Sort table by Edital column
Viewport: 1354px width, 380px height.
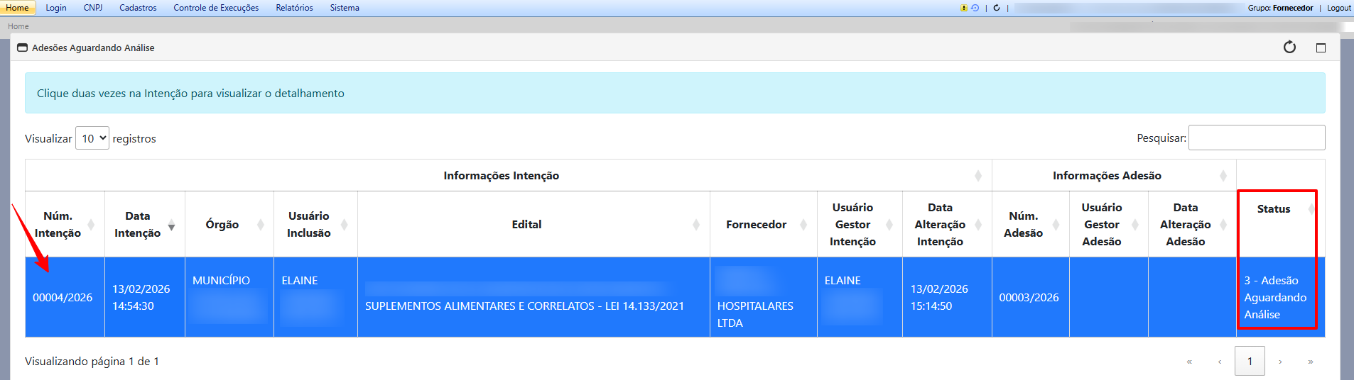526,225
